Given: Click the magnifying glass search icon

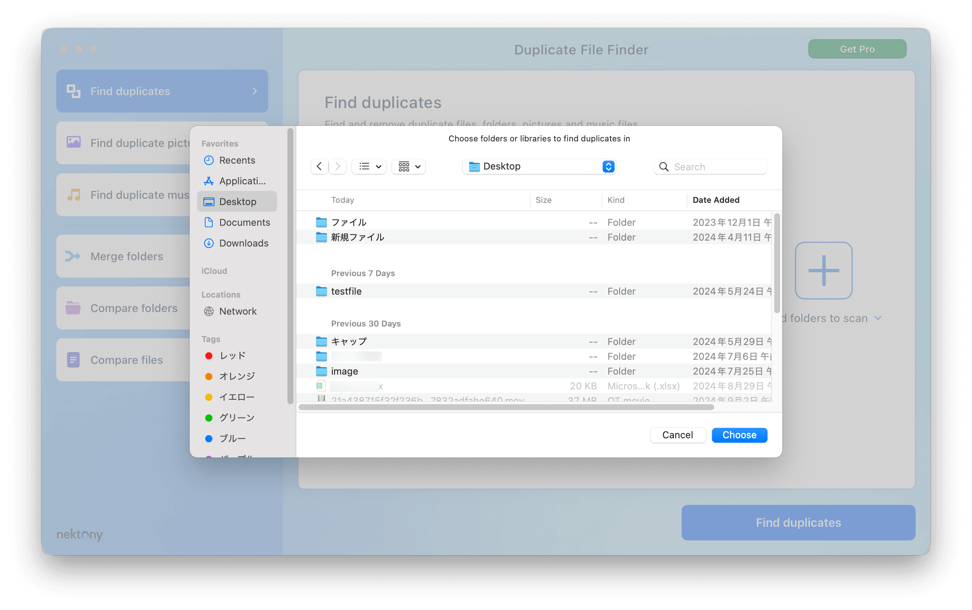Looking at the screenshot, I should (664, 167).
